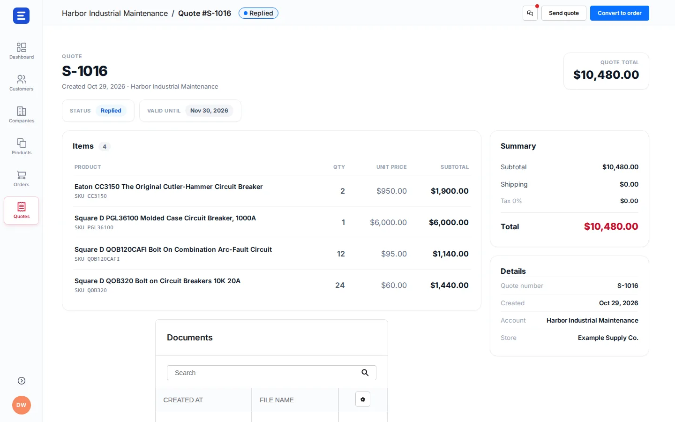Click the Replied status value chip
The height and width of the screenshot is (422, 675).
tap(111, 111)
